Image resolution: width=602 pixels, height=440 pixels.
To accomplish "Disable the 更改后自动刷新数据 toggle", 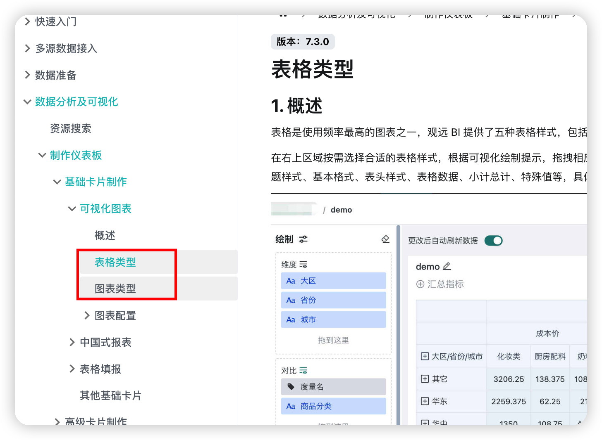I will [x=493, y=240].
